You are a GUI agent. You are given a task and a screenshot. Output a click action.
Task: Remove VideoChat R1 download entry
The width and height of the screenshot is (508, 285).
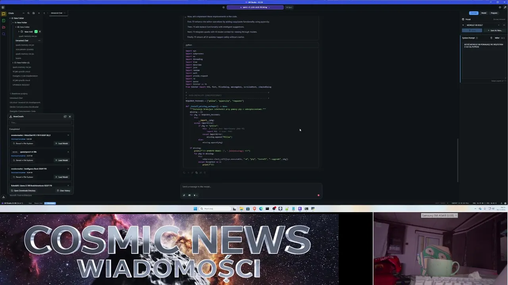point(68,135)
